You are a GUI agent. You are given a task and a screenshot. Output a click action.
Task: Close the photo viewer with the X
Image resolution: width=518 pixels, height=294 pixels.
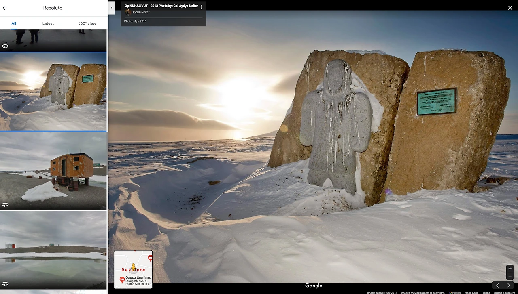510,8
